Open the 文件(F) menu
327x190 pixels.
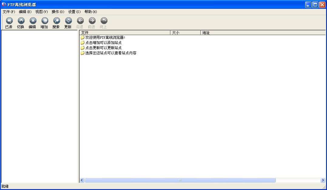(9, 12)
